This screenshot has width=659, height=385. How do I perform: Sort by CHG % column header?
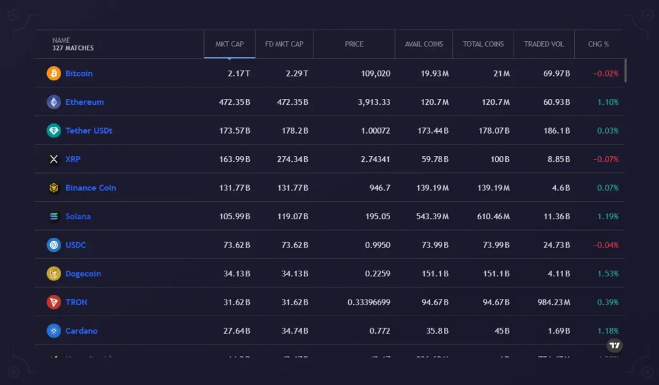pyautogui.click(x=599, y=44)
